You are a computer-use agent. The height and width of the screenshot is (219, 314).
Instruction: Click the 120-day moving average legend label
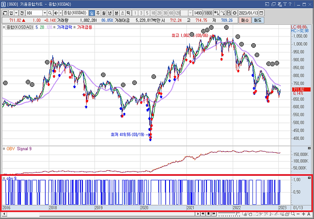[49, 27]
